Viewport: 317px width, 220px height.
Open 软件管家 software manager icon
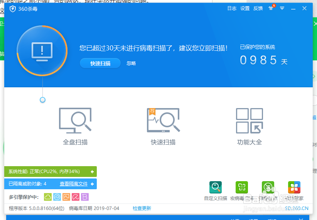click(294, 187)
